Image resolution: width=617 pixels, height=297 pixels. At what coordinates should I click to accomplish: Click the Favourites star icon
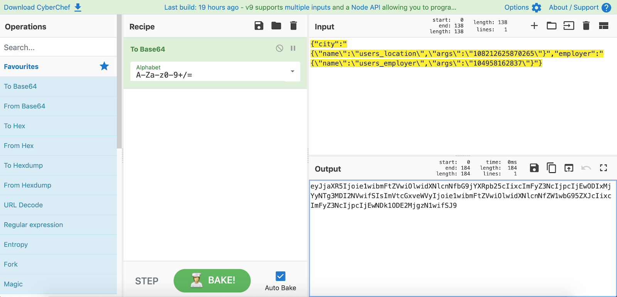point(104,66)
